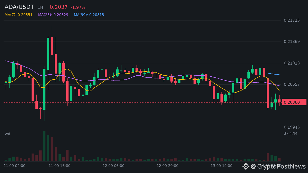Select the 11.09 16:00 time axis marker
The image size is (308, 173).
tap(60, 166)
